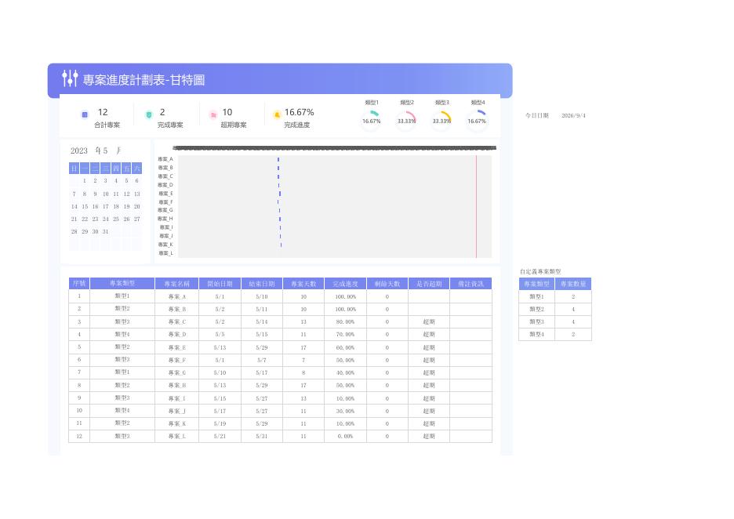
Task: Select date 24 in the calendar
Action: [105, 219]
